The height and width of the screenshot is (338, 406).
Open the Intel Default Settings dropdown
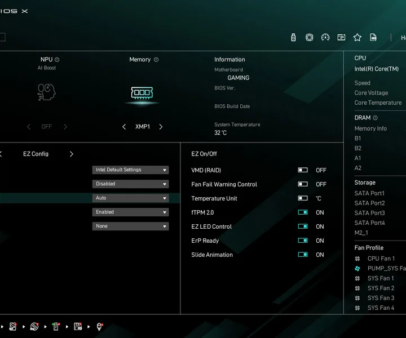pos(130,170)
